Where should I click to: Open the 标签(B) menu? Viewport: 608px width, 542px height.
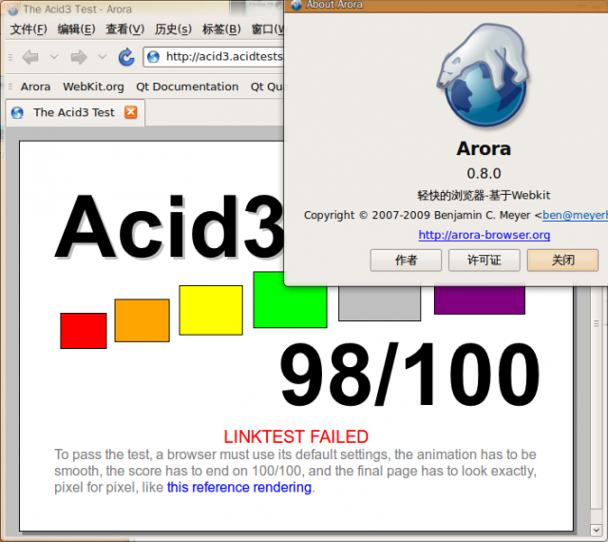point(220,29)
